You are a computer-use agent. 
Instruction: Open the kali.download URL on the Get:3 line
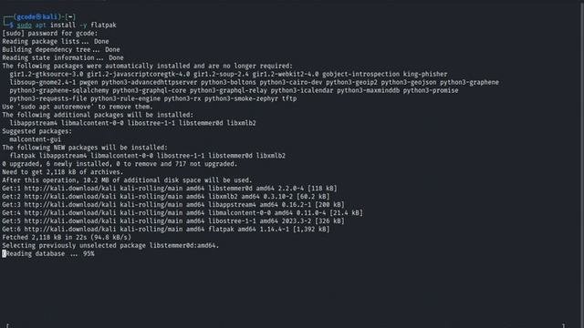[x=70, y=205]
